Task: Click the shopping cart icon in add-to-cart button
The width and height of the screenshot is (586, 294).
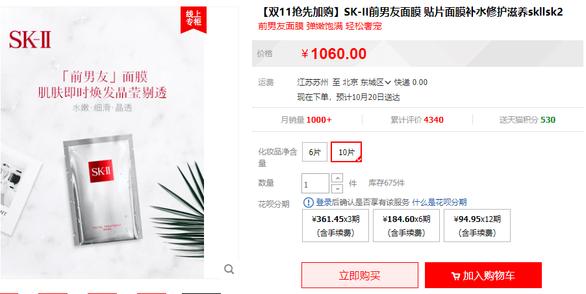Action: click(455, 276)
